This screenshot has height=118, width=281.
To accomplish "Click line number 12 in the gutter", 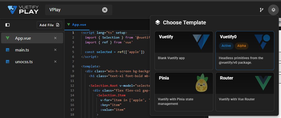I will [x=72, y=86].
